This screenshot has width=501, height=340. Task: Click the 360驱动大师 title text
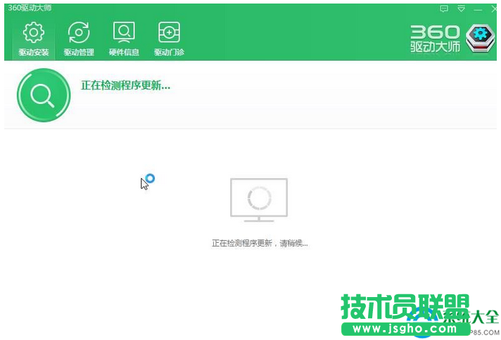[30, 8]
